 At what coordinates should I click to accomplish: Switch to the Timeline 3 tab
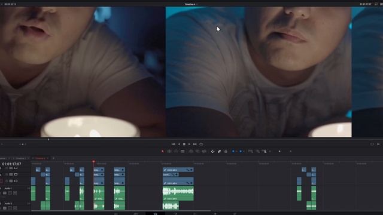click(x=21, y=158)
